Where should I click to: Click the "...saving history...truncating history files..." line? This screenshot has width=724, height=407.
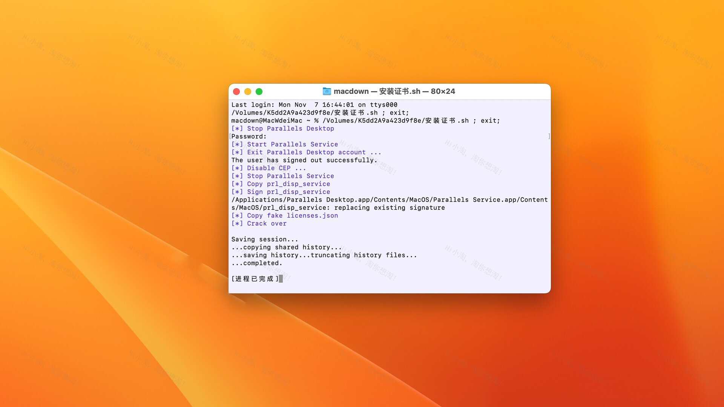(x=324, y=255)
